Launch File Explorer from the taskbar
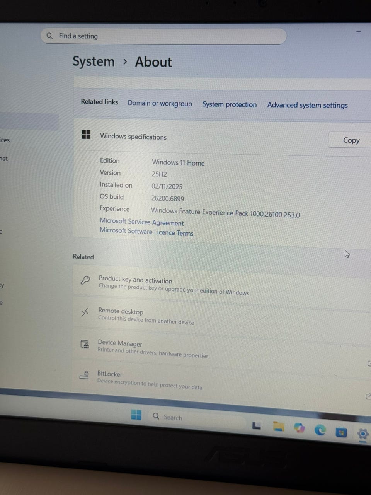Image resolution: width=371 pixels, height=495 pixels. [x=278, y=427]
